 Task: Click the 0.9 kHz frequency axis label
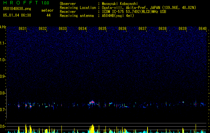click(x=3, y=76)
